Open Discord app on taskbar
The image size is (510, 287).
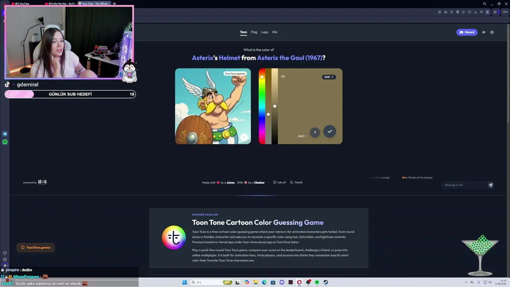[x=282, y=282]
